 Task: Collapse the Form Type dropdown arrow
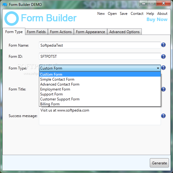click(x=158, y=68)
